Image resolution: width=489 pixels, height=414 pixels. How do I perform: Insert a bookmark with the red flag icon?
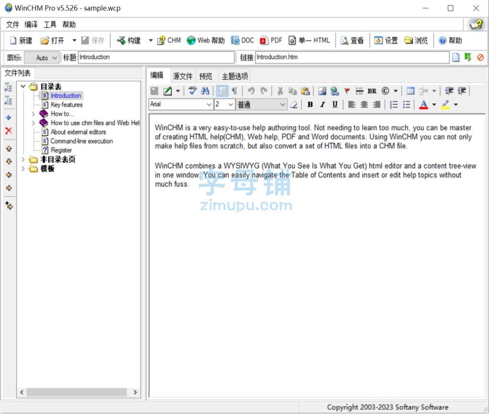tap(347, 91)
